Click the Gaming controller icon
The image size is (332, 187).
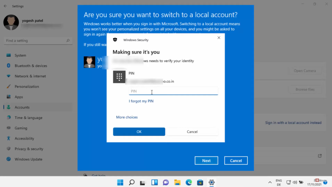tap(8, 128)
